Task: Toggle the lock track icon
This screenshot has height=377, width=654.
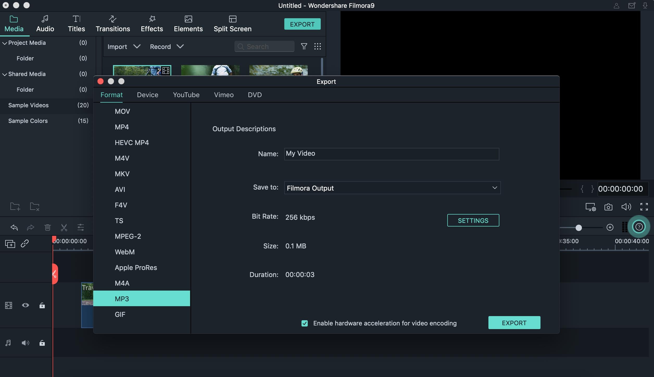Action: tap(42, 305)
